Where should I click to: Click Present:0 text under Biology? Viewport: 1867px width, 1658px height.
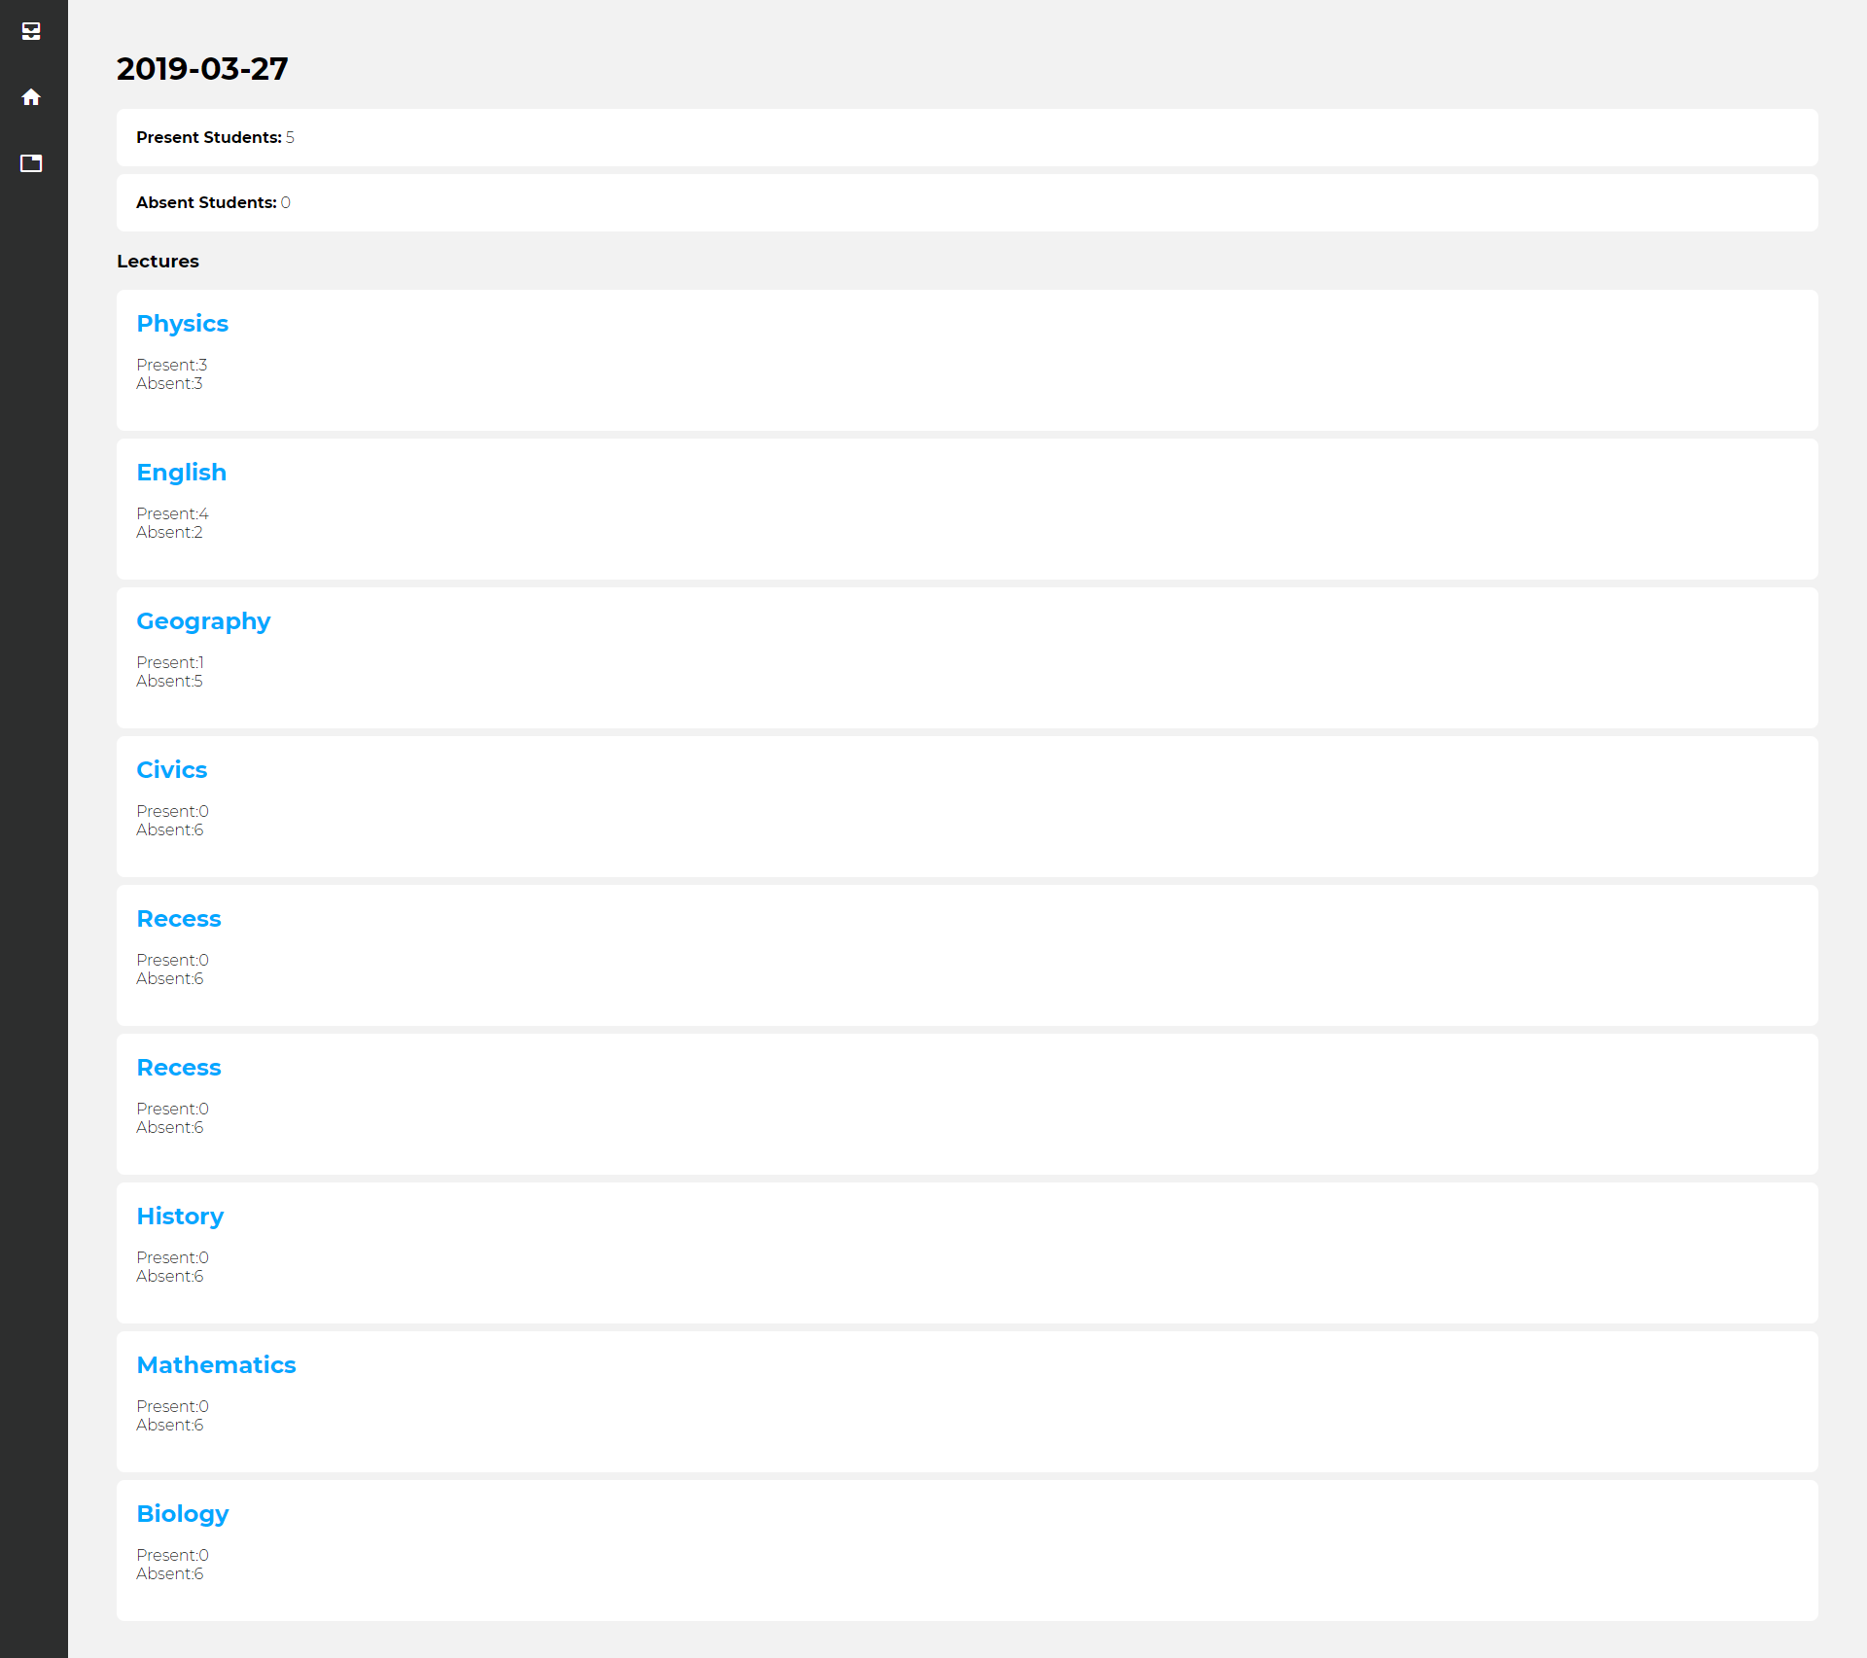(172, 1556)
